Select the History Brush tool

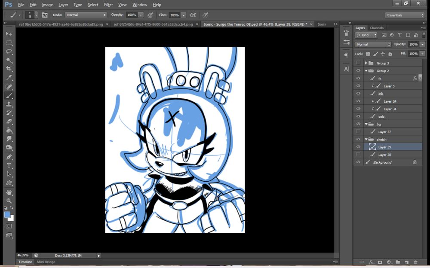[x=9, y=113]
